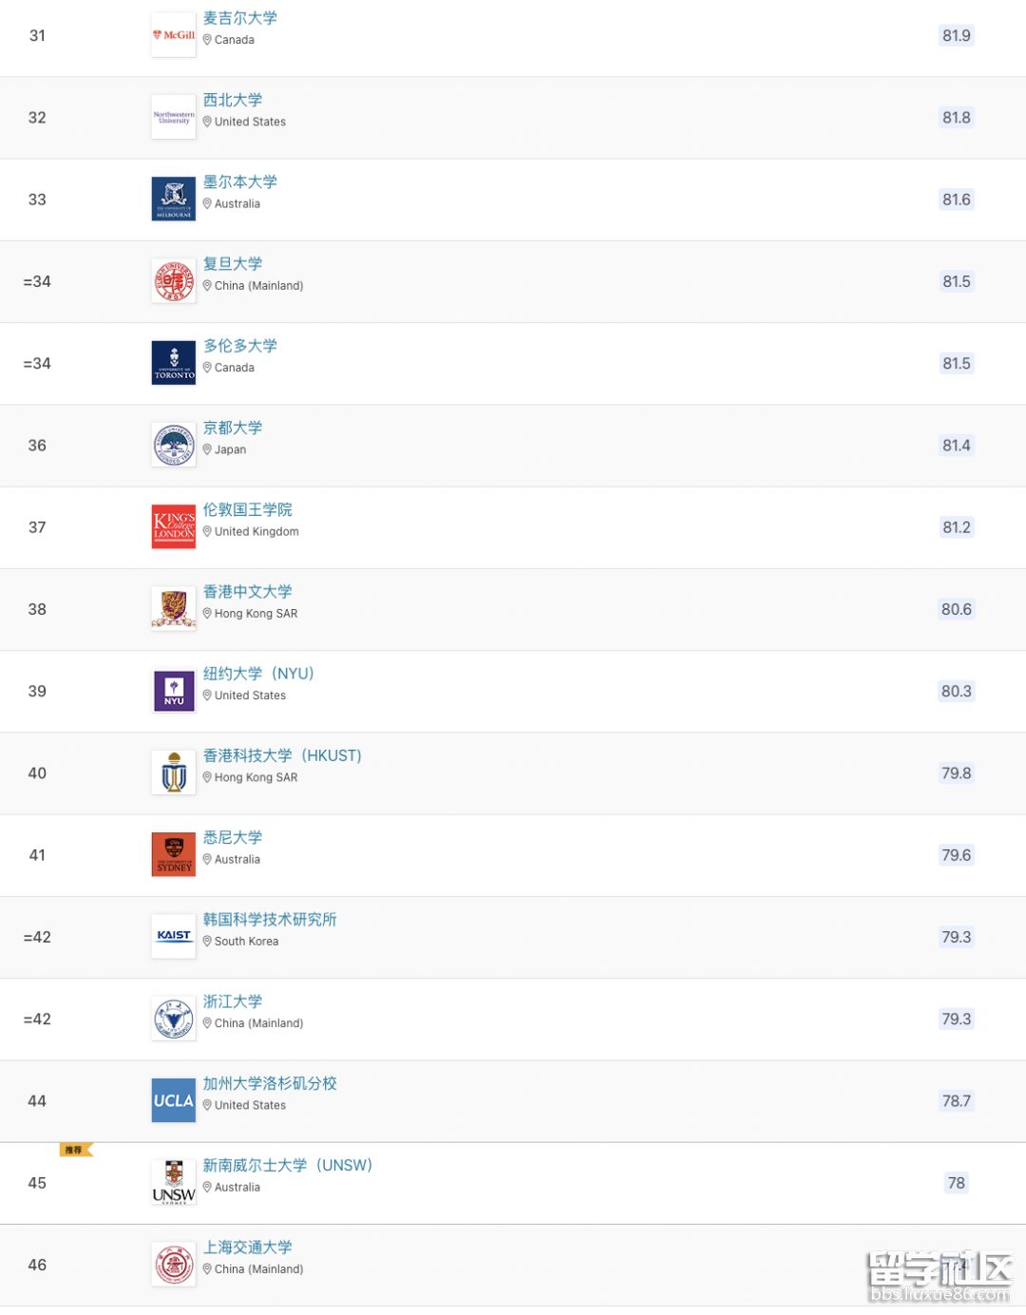Click the 81.9 score for McGill
Screen dimensions: 1026x1315
956,35
